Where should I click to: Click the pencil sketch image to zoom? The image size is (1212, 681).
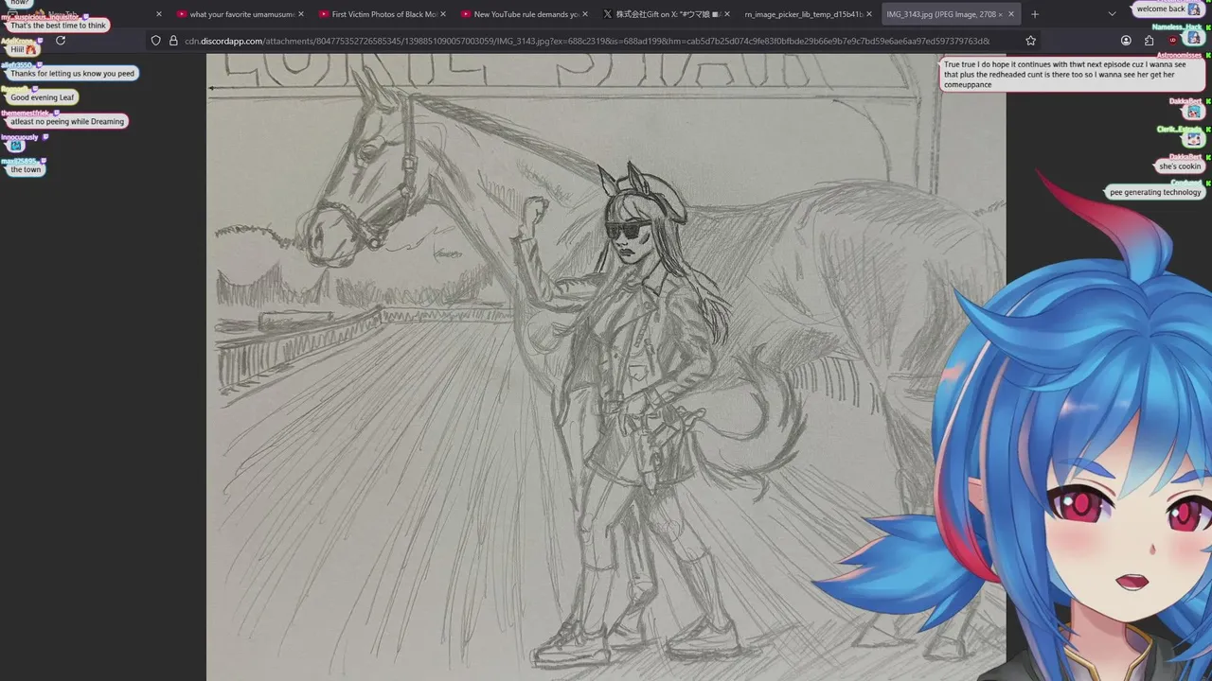[606, 367]
